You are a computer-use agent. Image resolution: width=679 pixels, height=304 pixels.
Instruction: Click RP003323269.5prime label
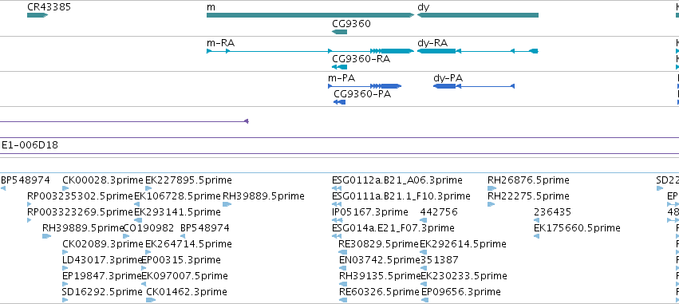(x=80, y=212)
